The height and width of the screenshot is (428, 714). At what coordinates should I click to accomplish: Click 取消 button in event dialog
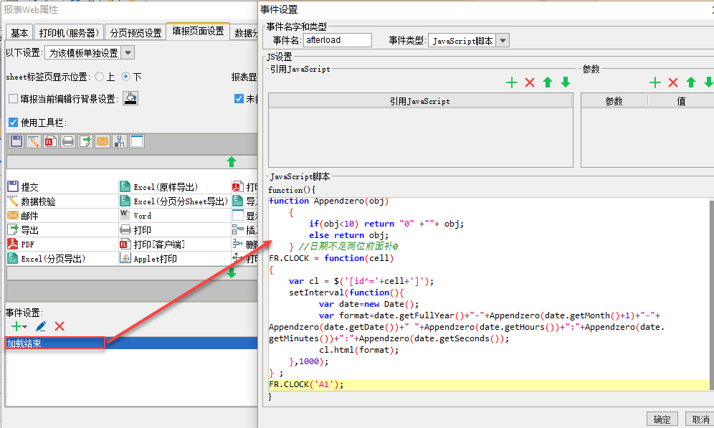coord(700,419)
